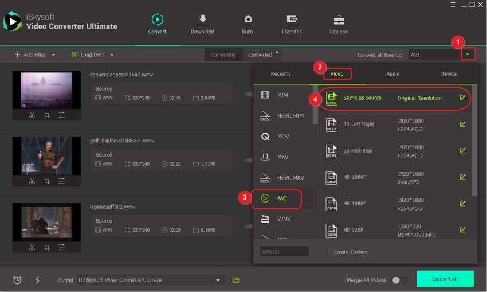This screenshot has height=292, width=487.
Task: Click the scissors trim icon under copperclappers video
Action: [x=32, y=115]
